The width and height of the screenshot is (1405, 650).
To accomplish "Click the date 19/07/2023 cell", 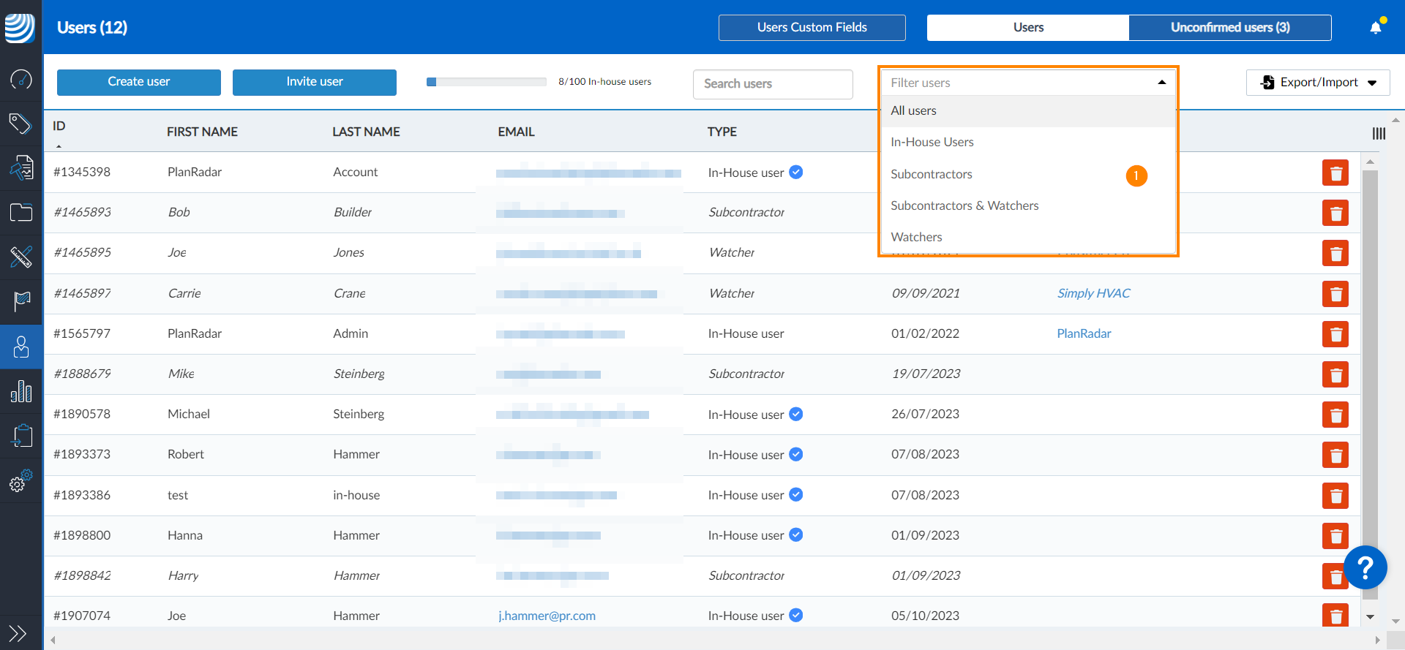I will (926, 374).
